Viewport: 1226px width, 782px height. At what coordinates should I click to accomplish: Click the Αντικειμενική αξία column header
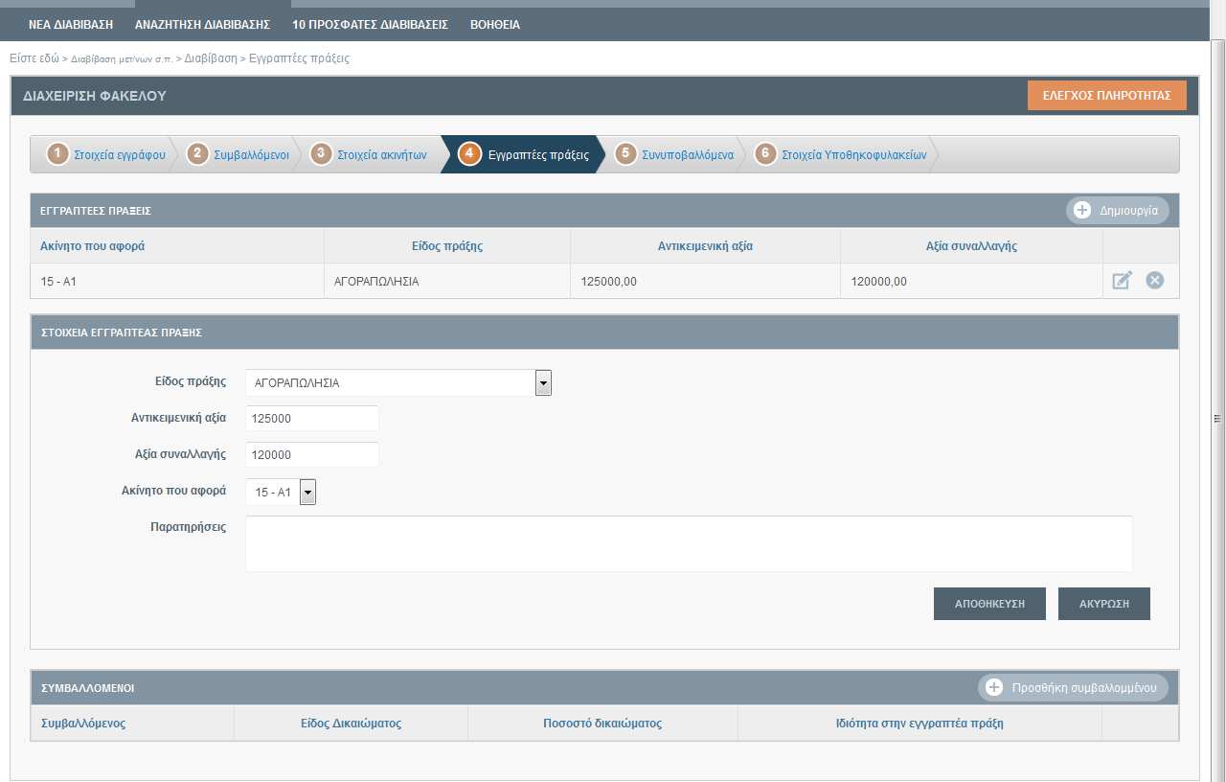[x=705, y=246]
